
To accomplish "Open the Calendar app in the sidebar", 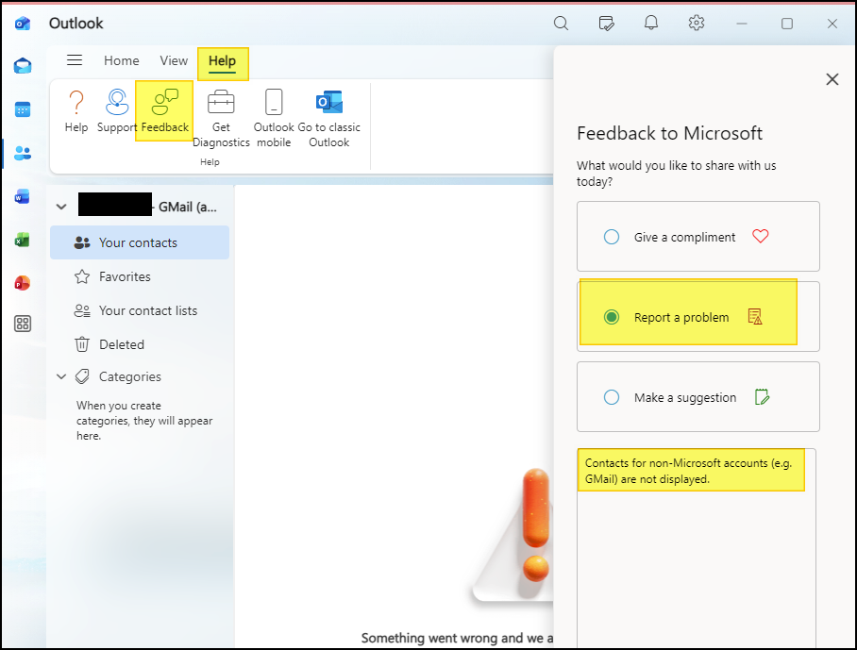I will pos(23,109).
